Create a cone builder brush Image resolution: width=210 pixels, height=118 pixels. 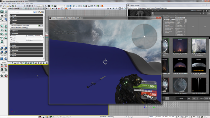(x=6, y=26)
